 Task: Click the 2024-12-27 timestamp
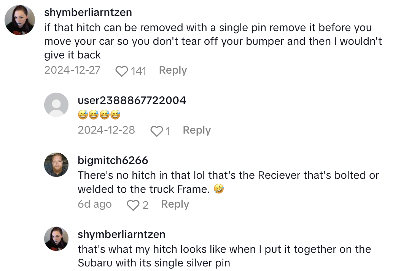[72, 70]
